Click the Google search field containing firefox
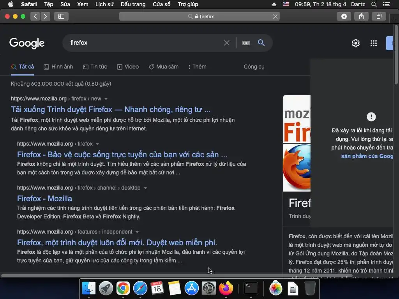The width and height of the screenshot is (399, 299). click(x=145, y=43)
